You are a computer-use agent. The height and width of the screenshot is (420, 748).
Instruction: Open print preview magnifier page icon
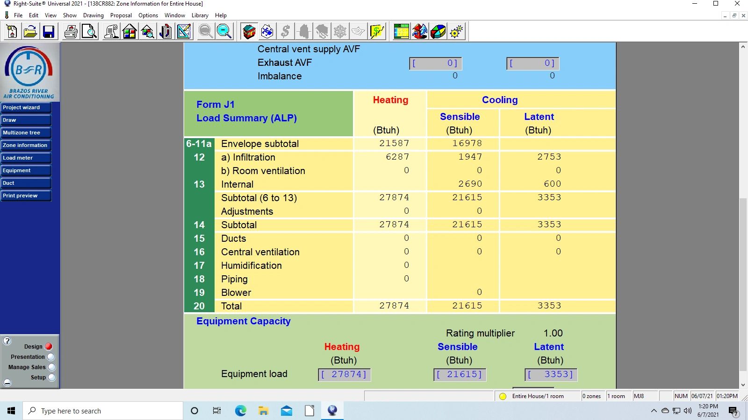tap(89, 32)
